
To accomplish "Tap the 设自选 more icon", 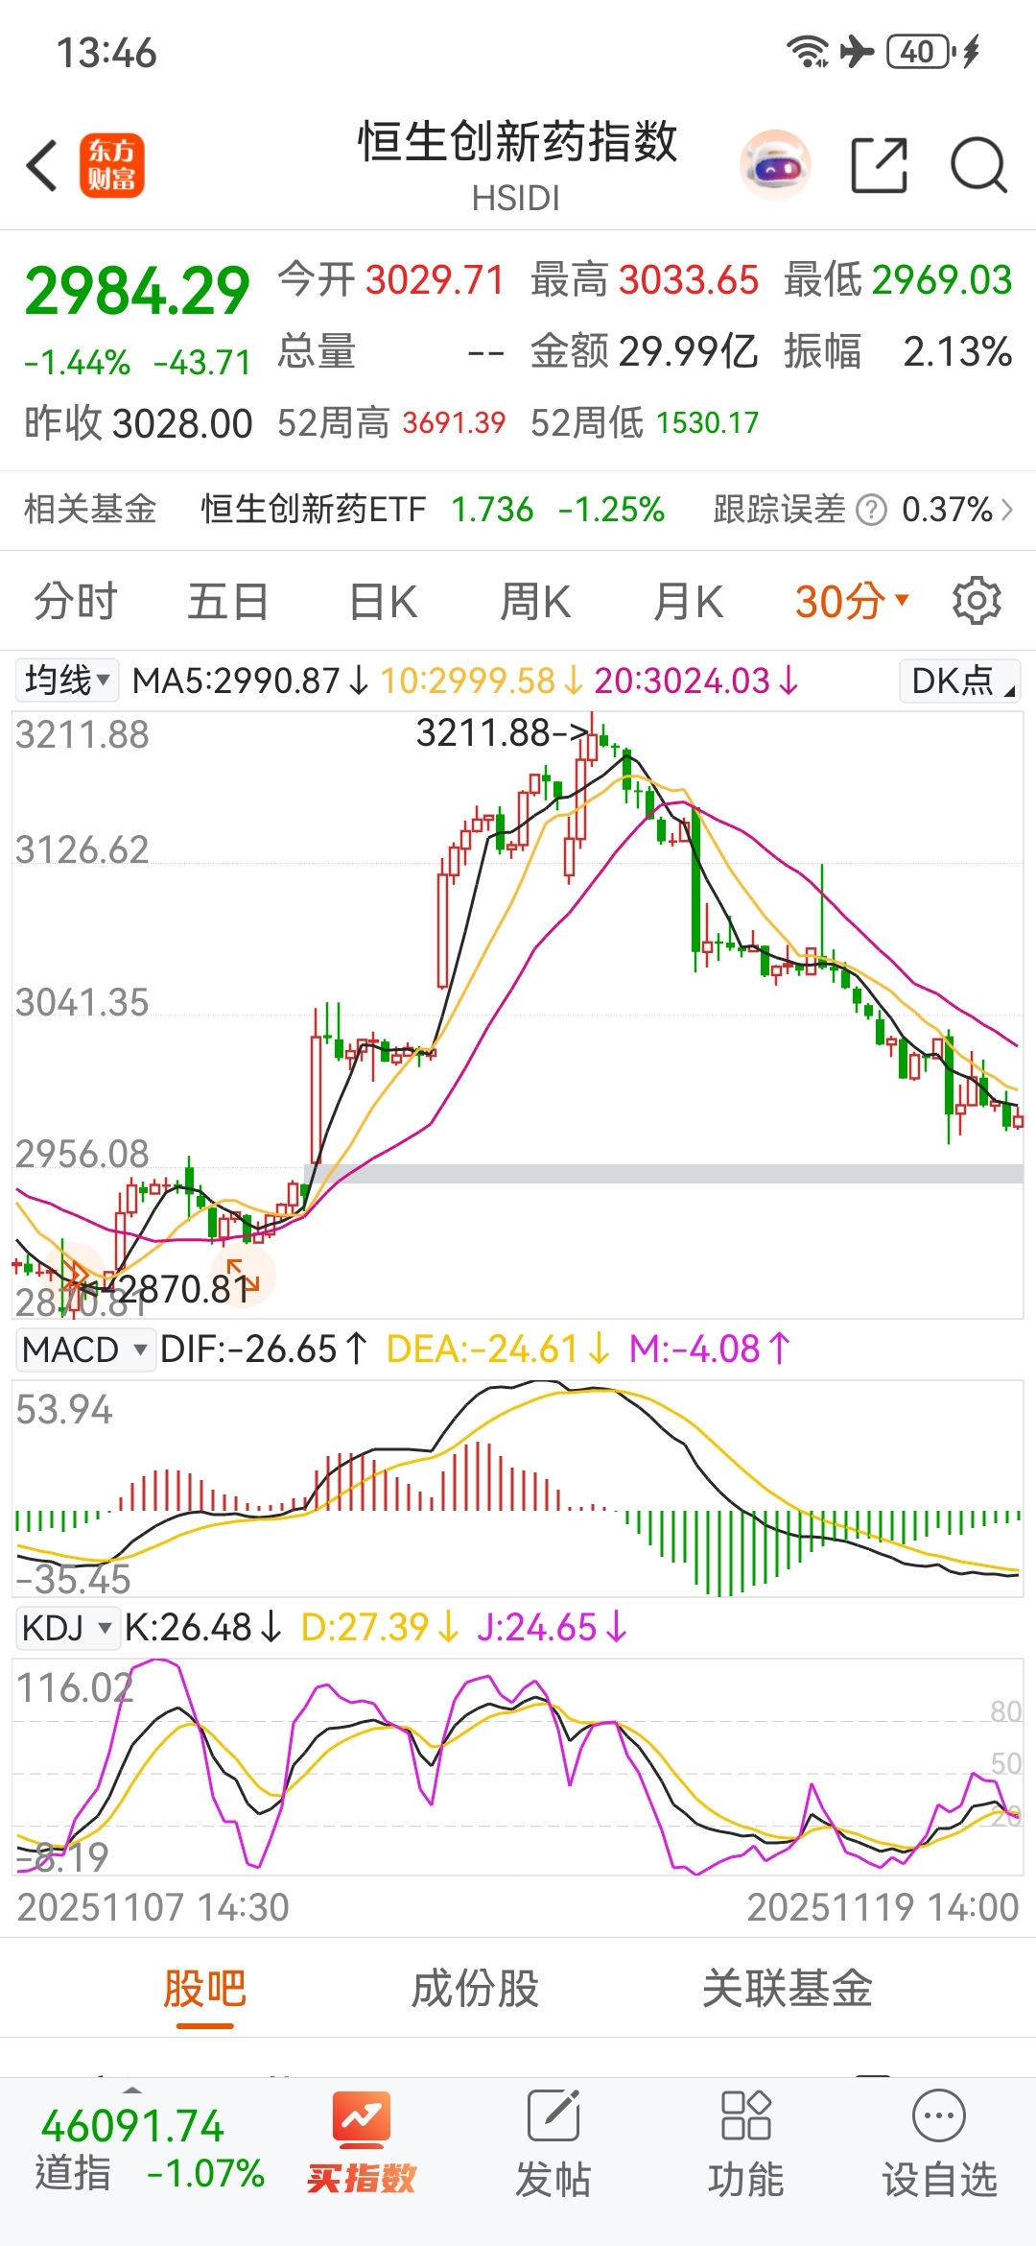I will [x=939, y=2144].
